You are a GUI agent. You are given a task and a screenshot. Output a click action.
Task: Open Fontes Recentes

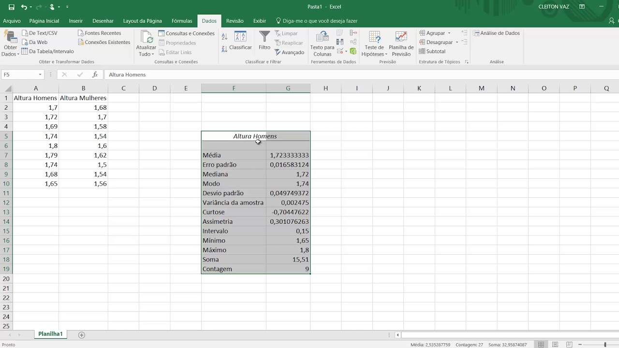99,33
